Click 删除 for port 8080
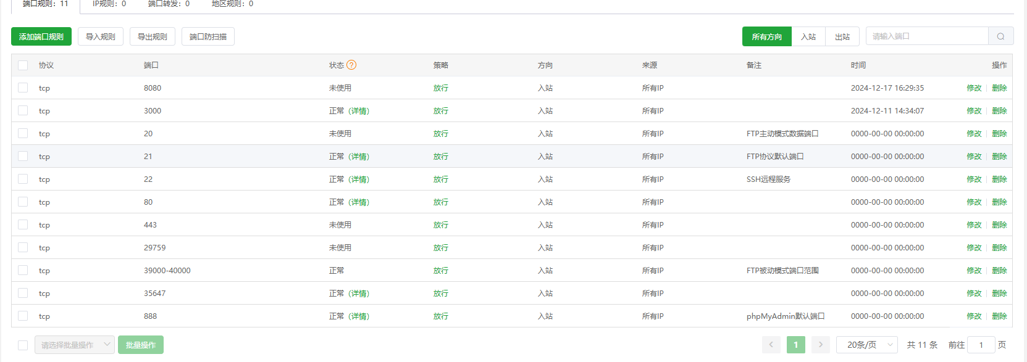Viewport: 1027px width, 362px height. click(999, 88)
